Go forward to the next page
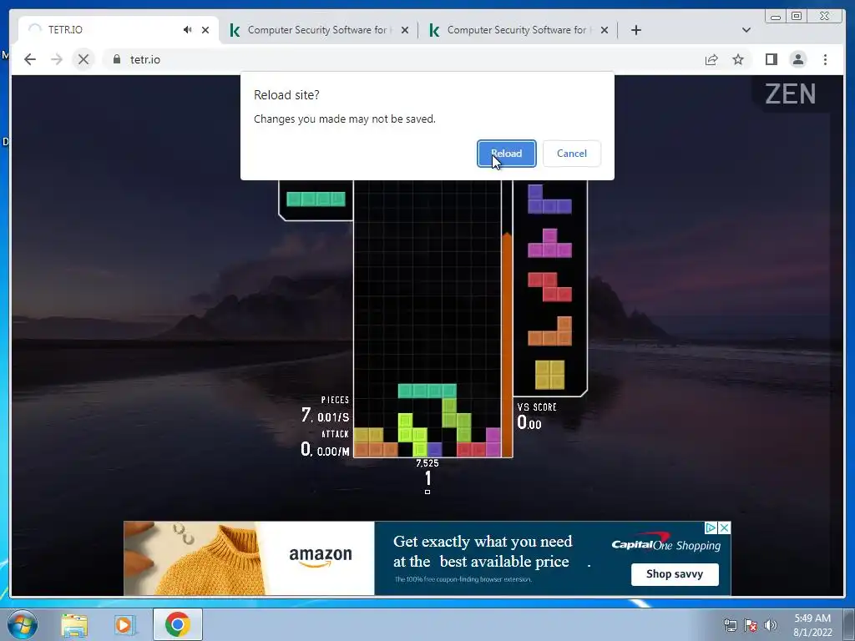The width and height of the screenshot is (855, 641). coord(57,59)
